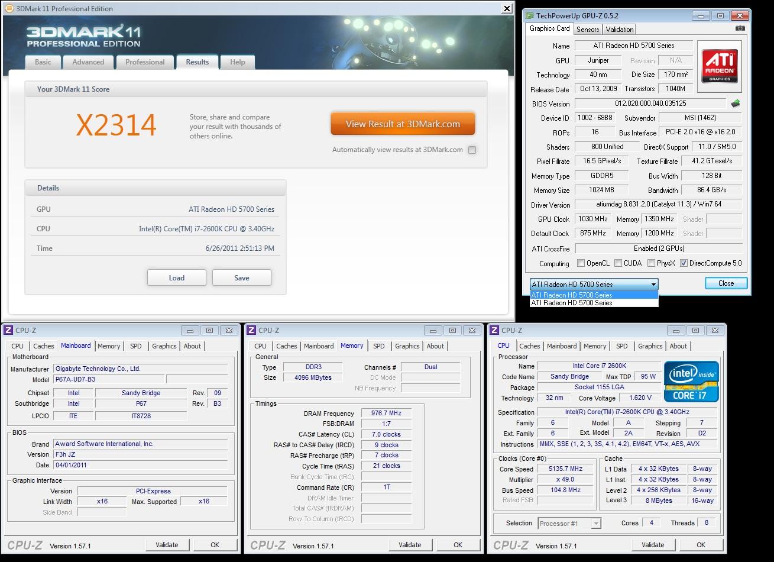
Task: Close the CPU-Z Mainboard window with X
Action: [229, 331]
